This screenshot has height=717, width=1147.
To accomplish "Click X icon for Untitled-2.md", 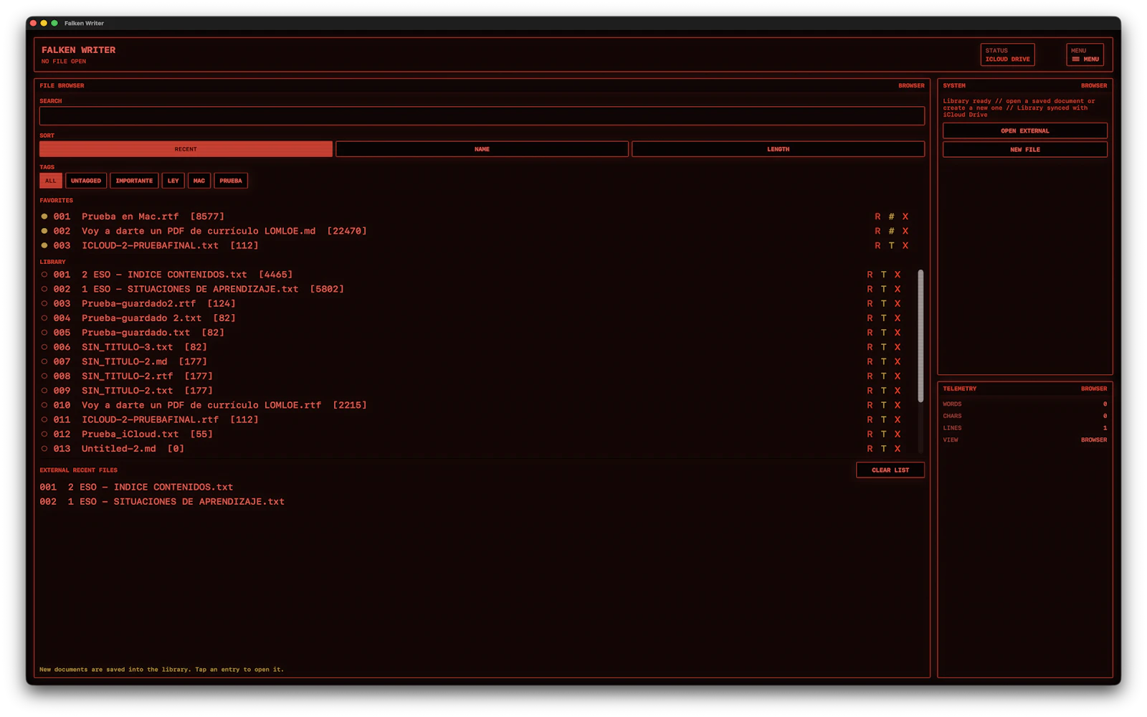I will coord(897,449).
